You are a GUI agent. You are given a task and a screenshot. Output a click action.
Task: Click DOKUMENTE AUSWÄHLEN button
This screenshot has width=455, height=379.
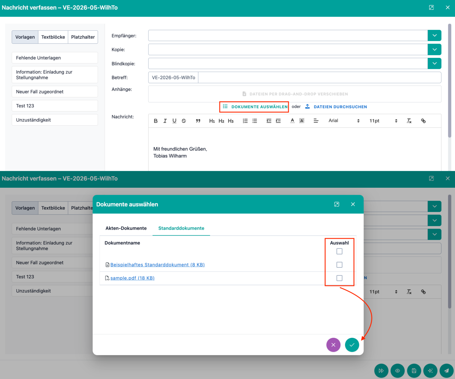[x=255, y=107]
